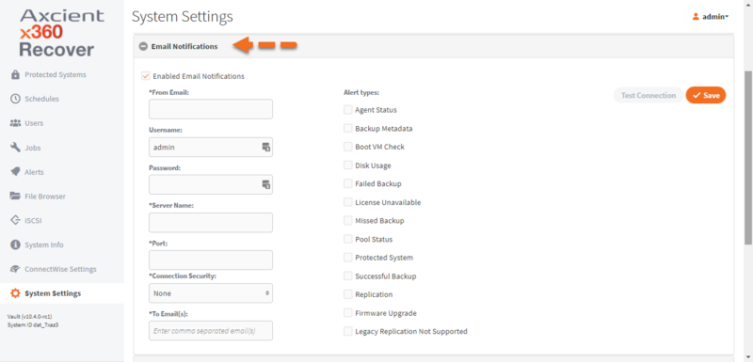
Task: Tick the Firmware Upgrade checkbox
Action: [347, 313]
